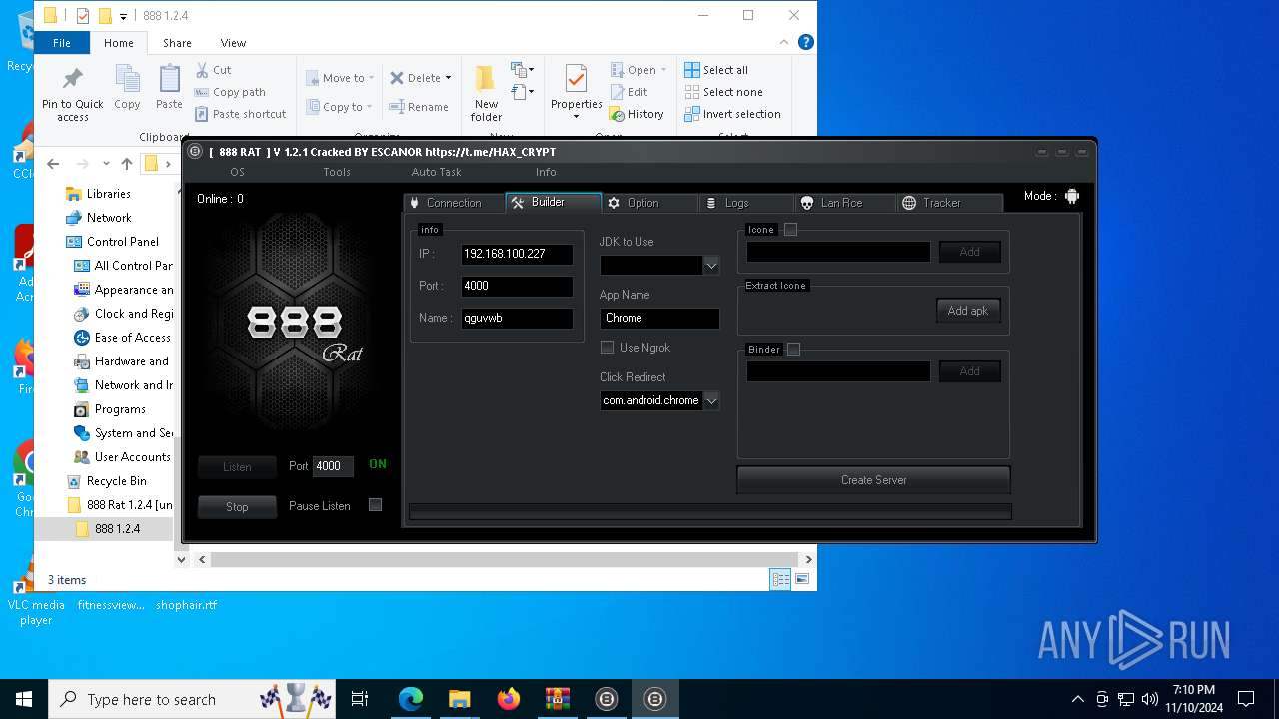
Task: Click the Task View taskbar icon
Action: coord(361,699)
